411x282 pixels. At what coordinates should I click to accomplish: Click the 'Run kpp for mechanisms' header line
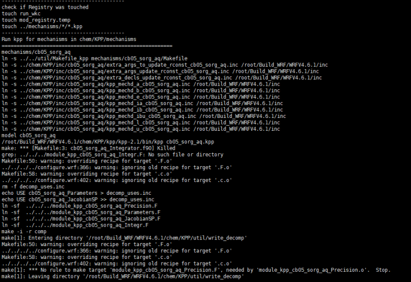click(69, 39)
